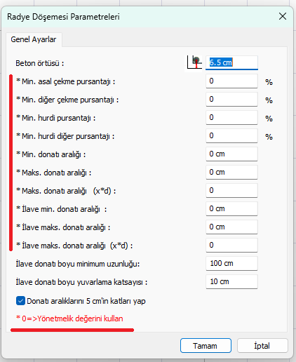Click the Min. donatı aralığı field

pos(231,154)
